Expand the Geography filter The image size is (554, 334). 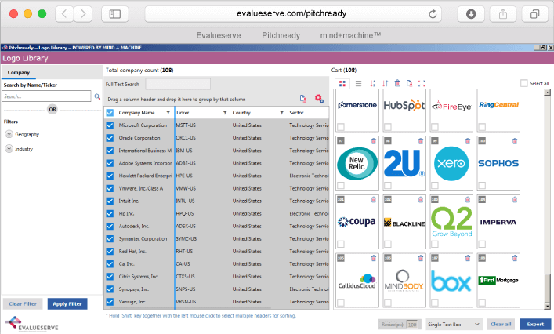9,134
